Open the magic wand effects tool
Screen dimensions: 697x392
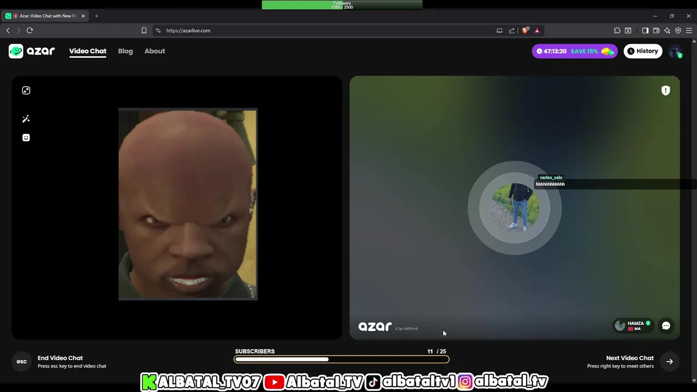(26, 119)
